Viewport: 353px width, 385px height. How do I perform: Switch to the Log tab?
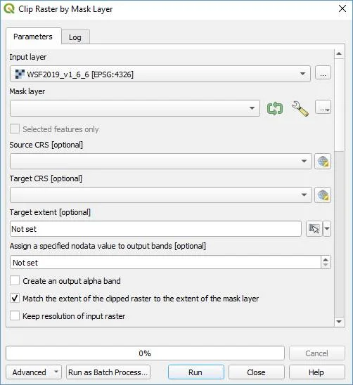[75, 37]
